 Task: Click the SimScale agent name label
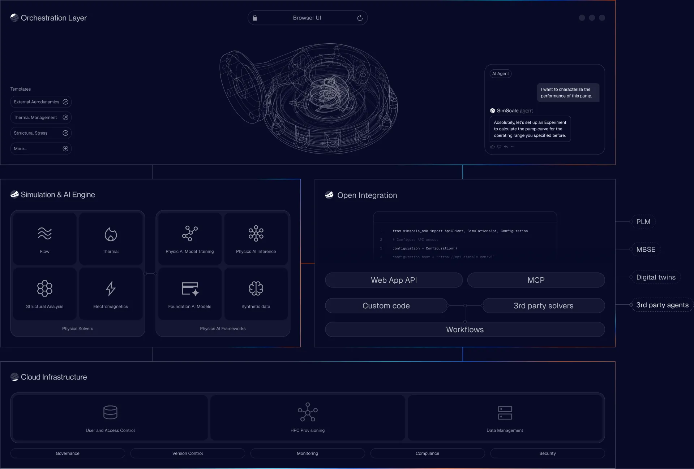(x=515, y=111)
